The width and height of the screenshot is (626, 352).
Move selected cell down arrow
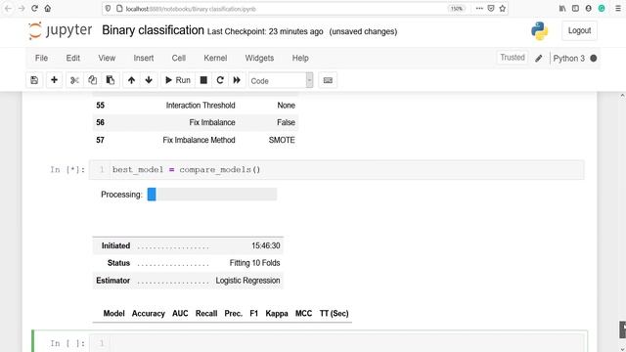tap(149, 80)
